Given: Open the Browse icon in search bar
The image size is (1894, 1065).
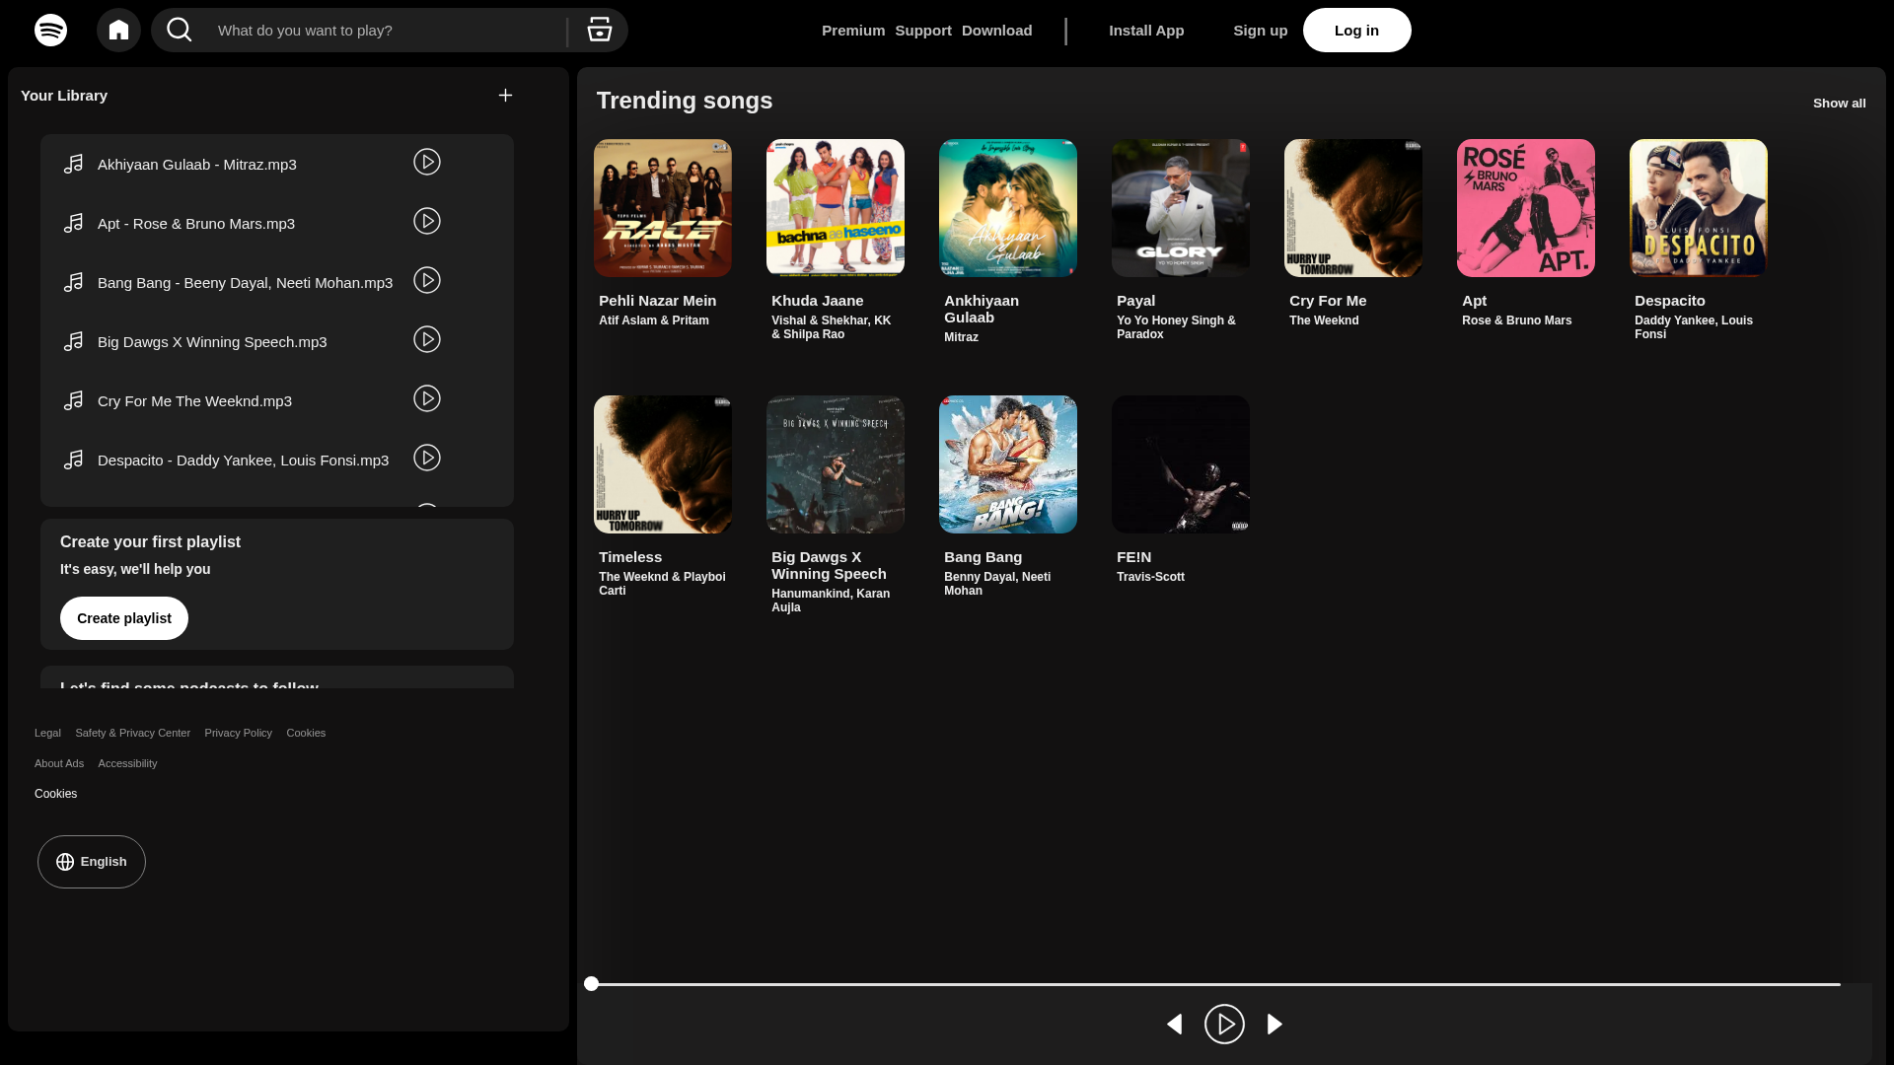Looking at the screenshot, I should pos(599,30).
